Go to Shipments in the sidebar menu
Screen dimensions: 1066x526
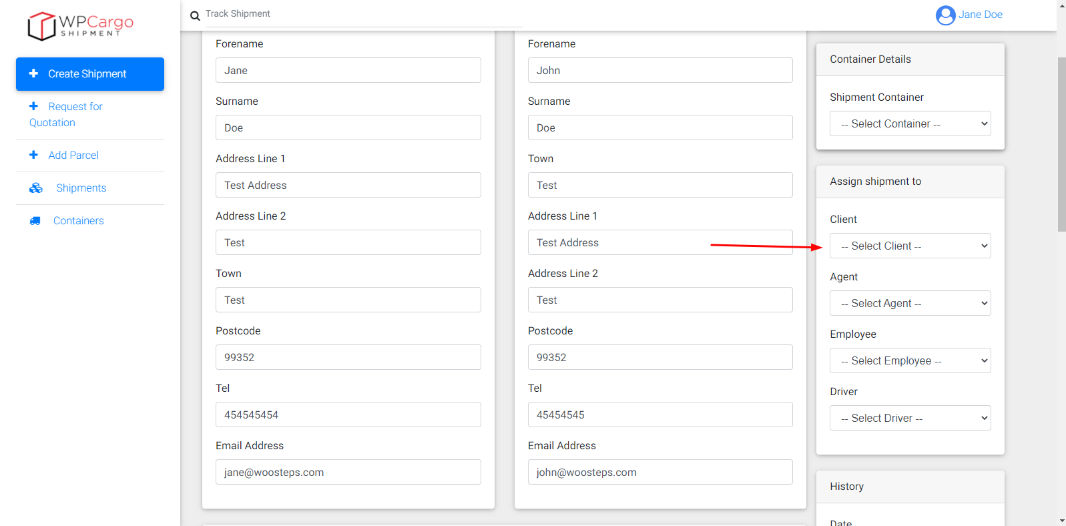(x=81, y=188)
